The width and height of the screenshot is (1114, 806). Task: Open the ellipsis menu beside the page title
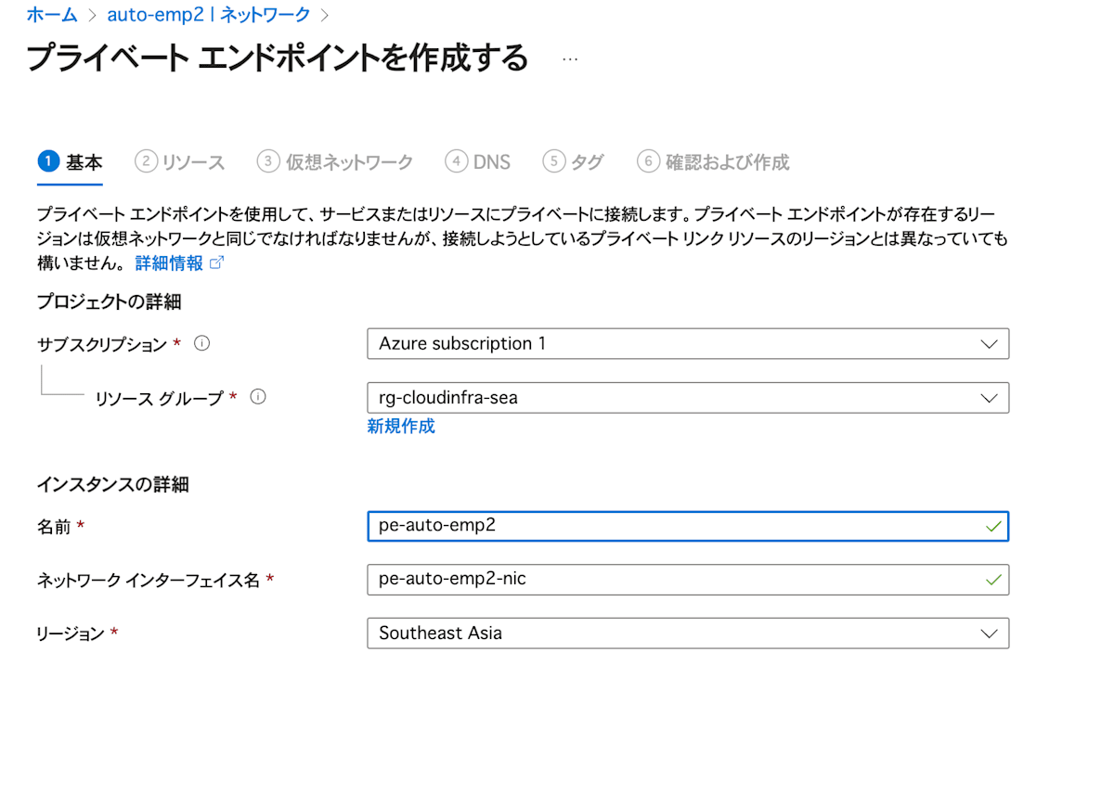[569, 58]
